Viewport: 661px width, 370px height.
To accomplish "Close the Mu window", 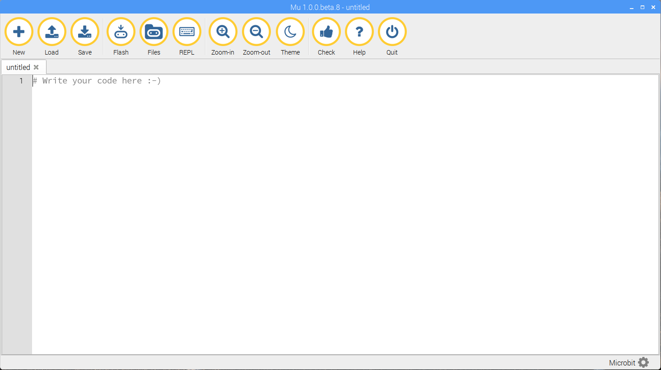I will [653, 7].
